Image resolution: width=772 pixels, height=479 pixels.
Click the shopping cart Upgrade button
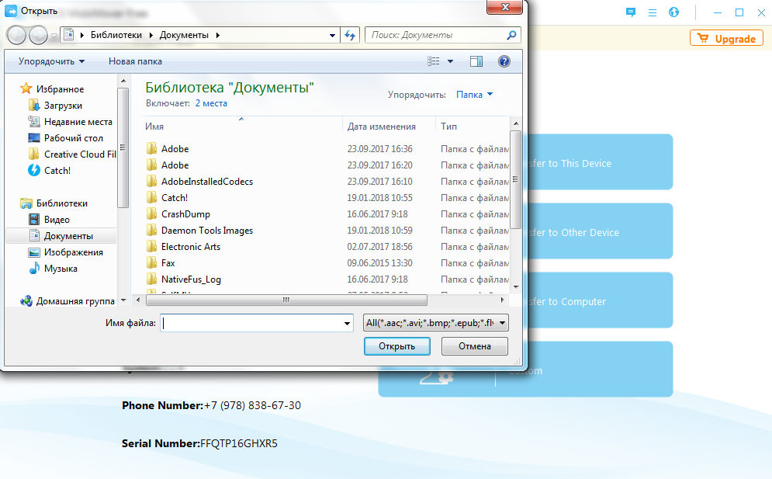pos(725,39)
